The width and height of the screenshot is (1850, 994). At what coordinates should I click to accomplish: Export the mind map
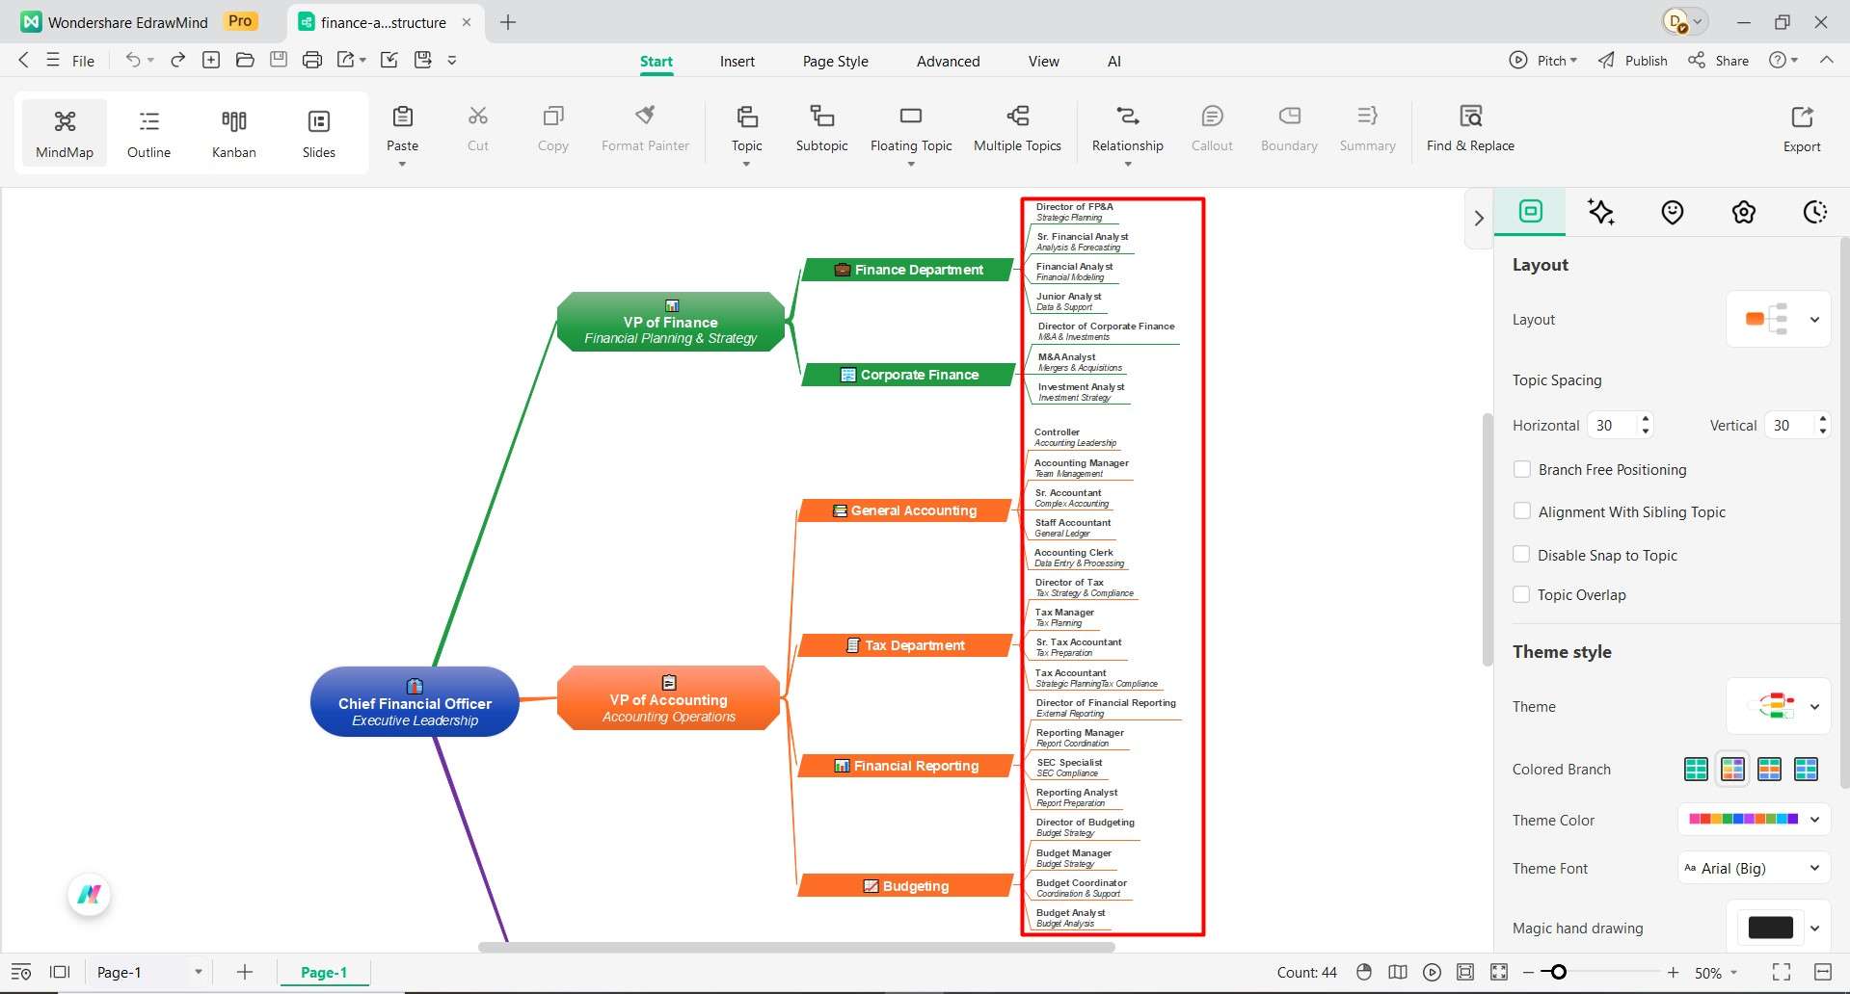[x=1801, y=129]
